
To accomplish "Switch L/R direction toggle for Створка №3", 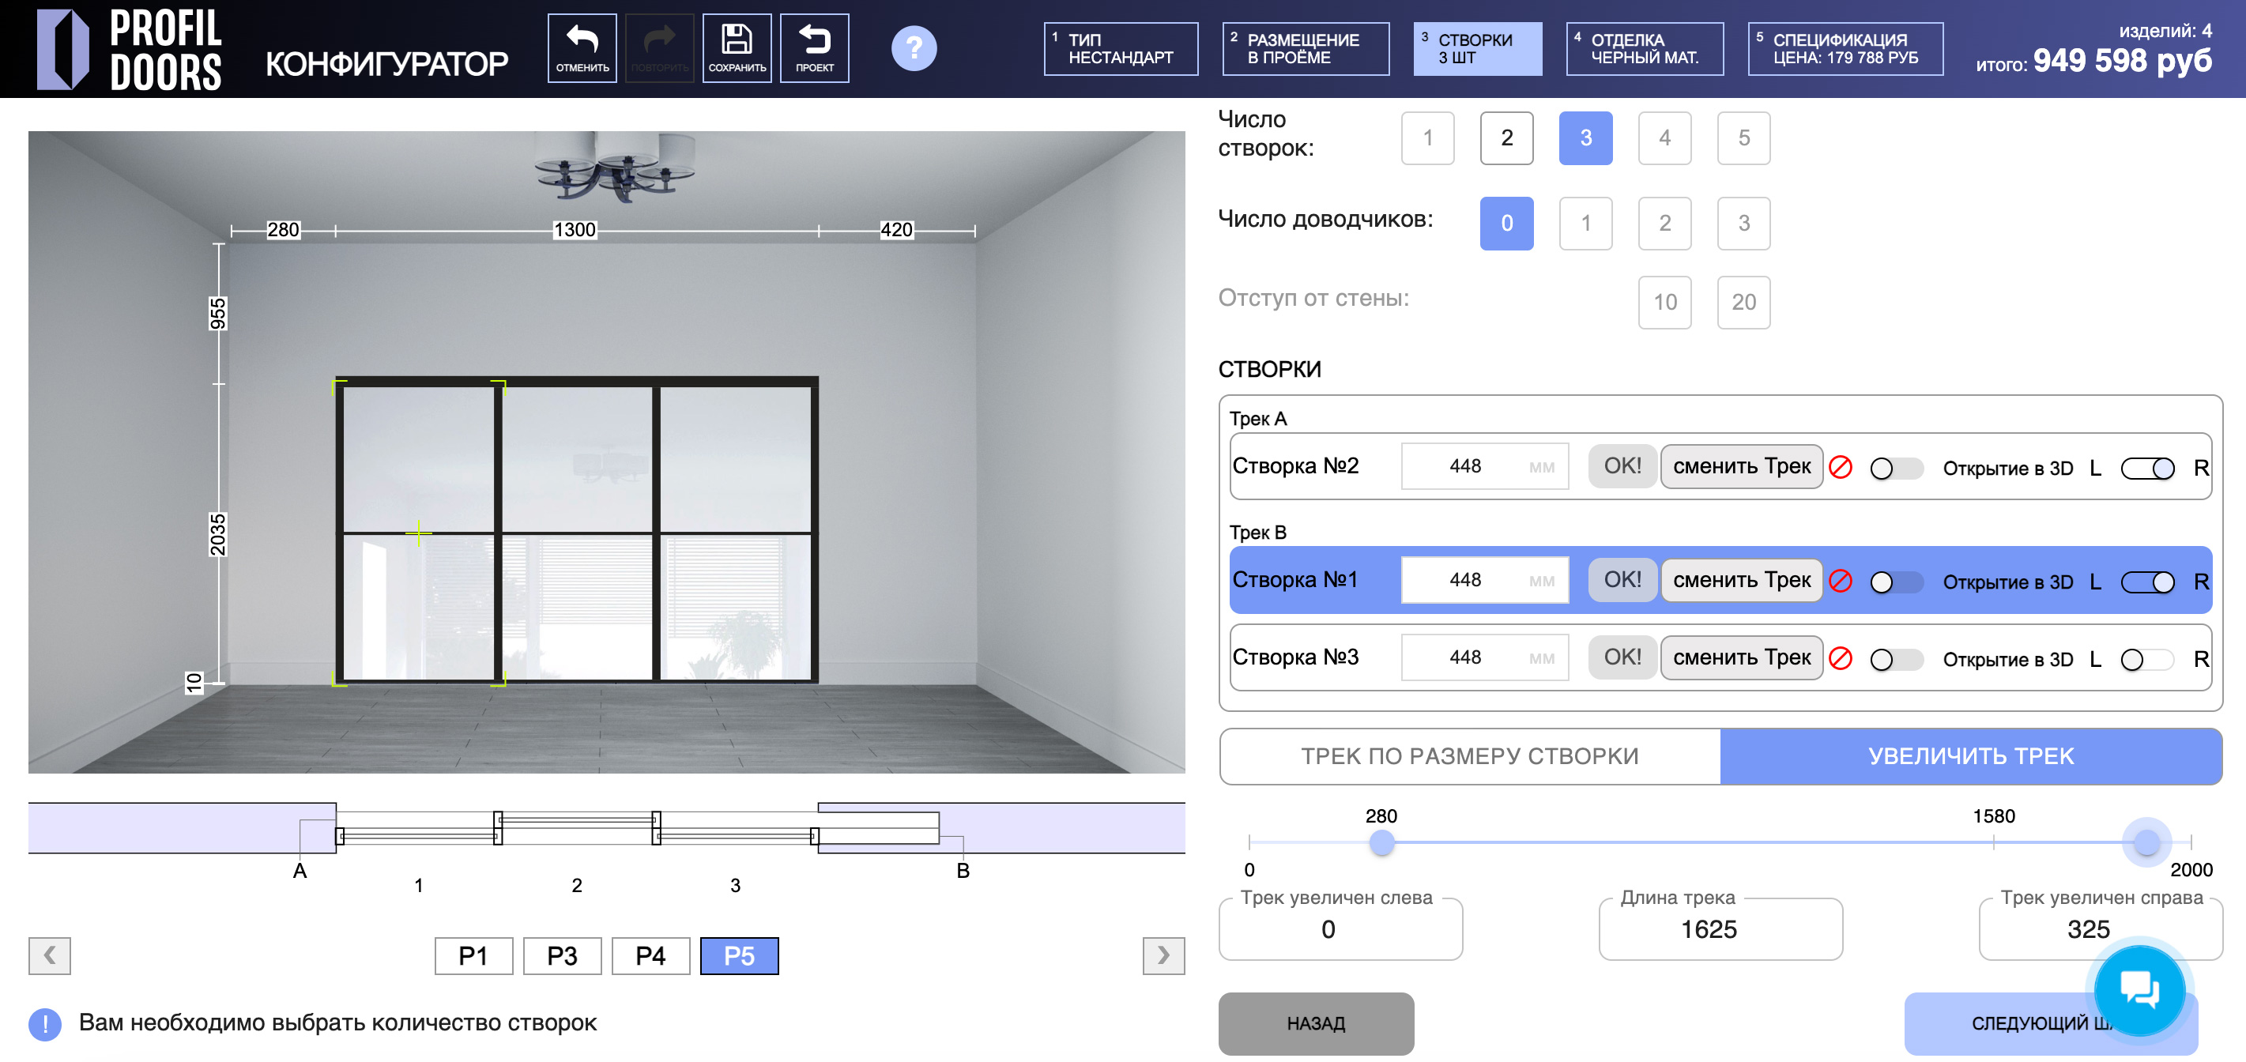I will 2147,659.
